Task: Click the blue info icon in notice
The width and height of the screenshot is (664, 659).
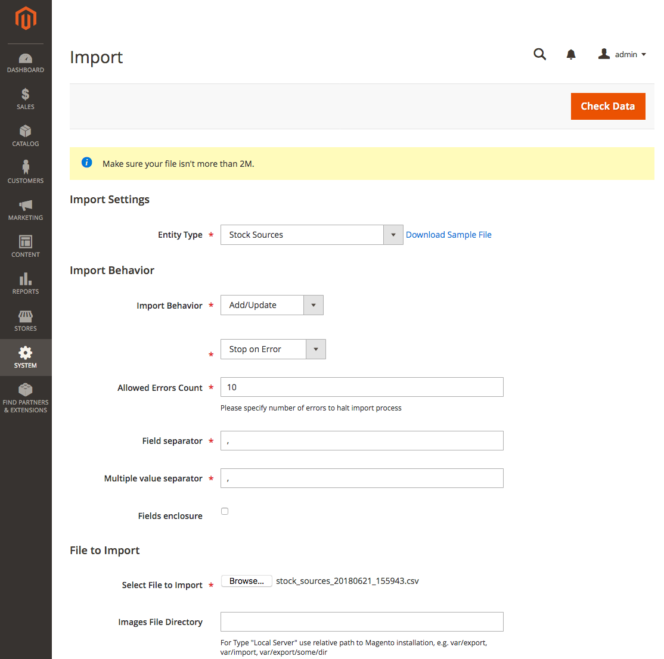Action: [87, 163]
